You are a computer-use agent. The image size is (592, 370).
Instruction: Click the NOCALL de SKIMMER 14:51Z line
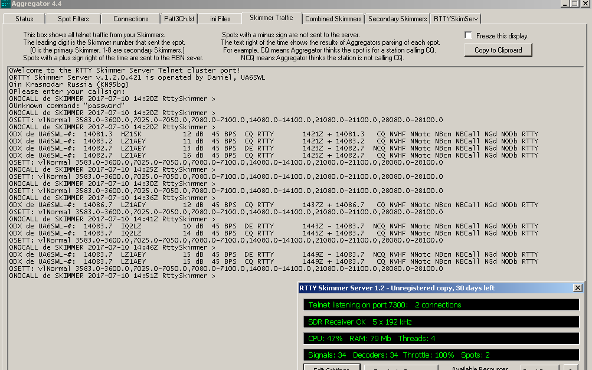pyautogui.click(x=112, y=276)
